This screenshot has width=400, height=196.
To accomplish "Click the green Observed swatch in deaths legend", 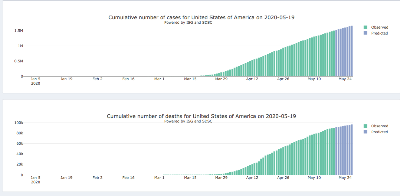I will click(365, 126).
